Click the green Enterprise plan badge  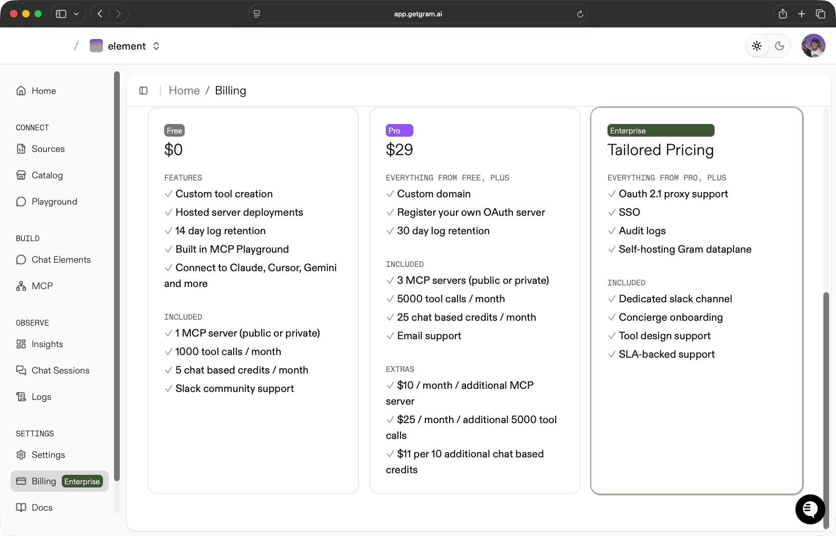click(x=660, y=130)
